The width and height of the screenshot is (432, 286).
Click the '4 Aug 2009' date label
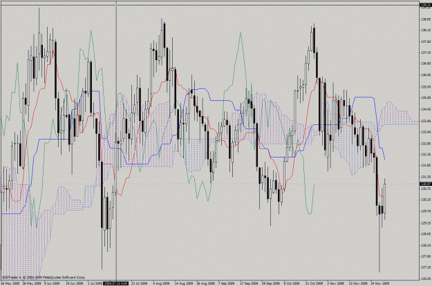162,283
